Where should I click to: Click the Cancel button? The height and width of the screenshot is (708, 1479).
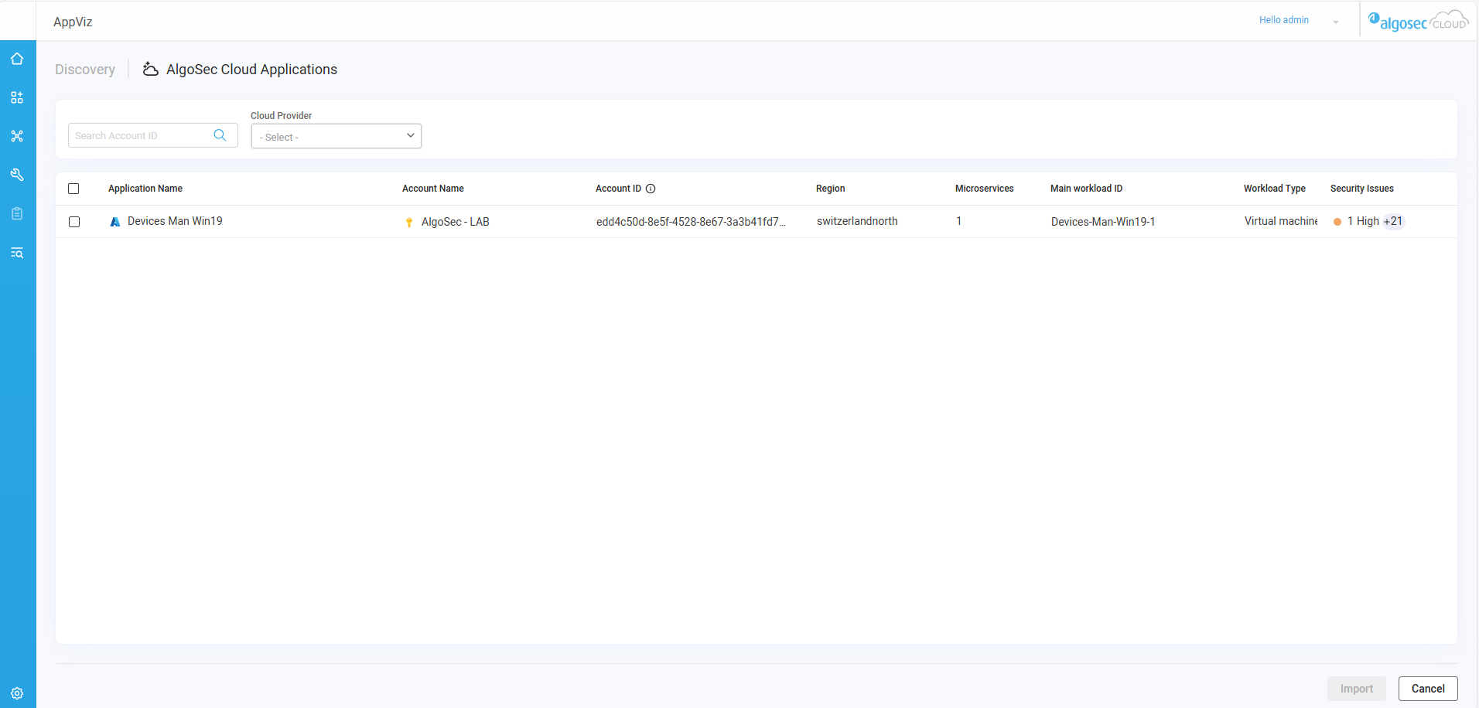[1428, 689]
